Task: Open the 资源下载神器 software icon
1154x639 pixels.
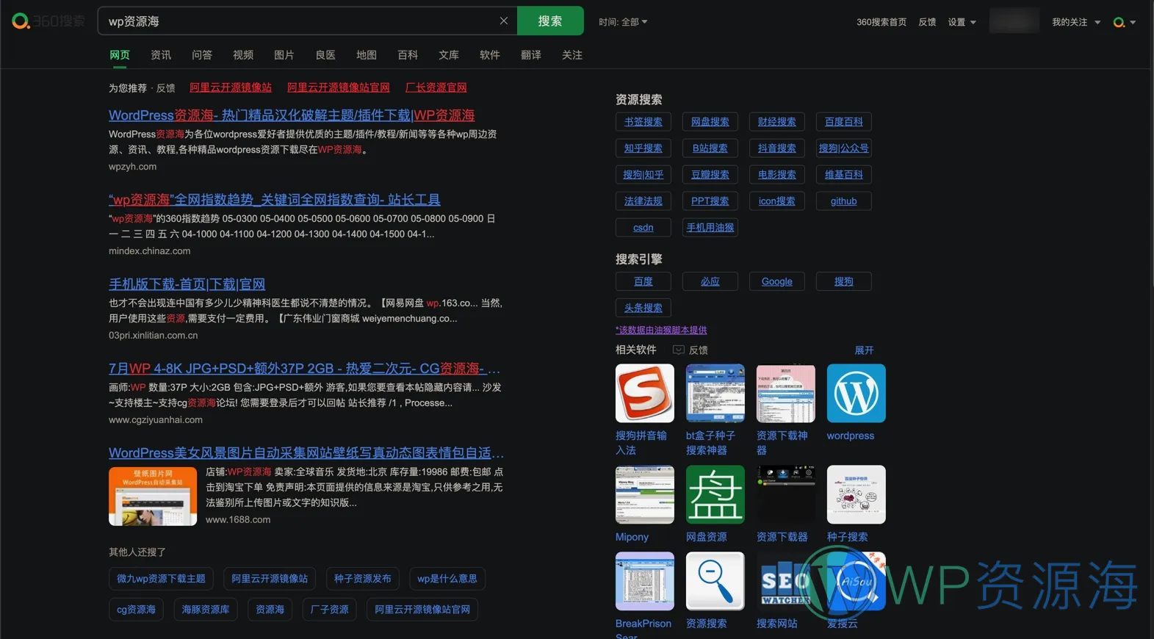Action: click(x=785, y=393)
